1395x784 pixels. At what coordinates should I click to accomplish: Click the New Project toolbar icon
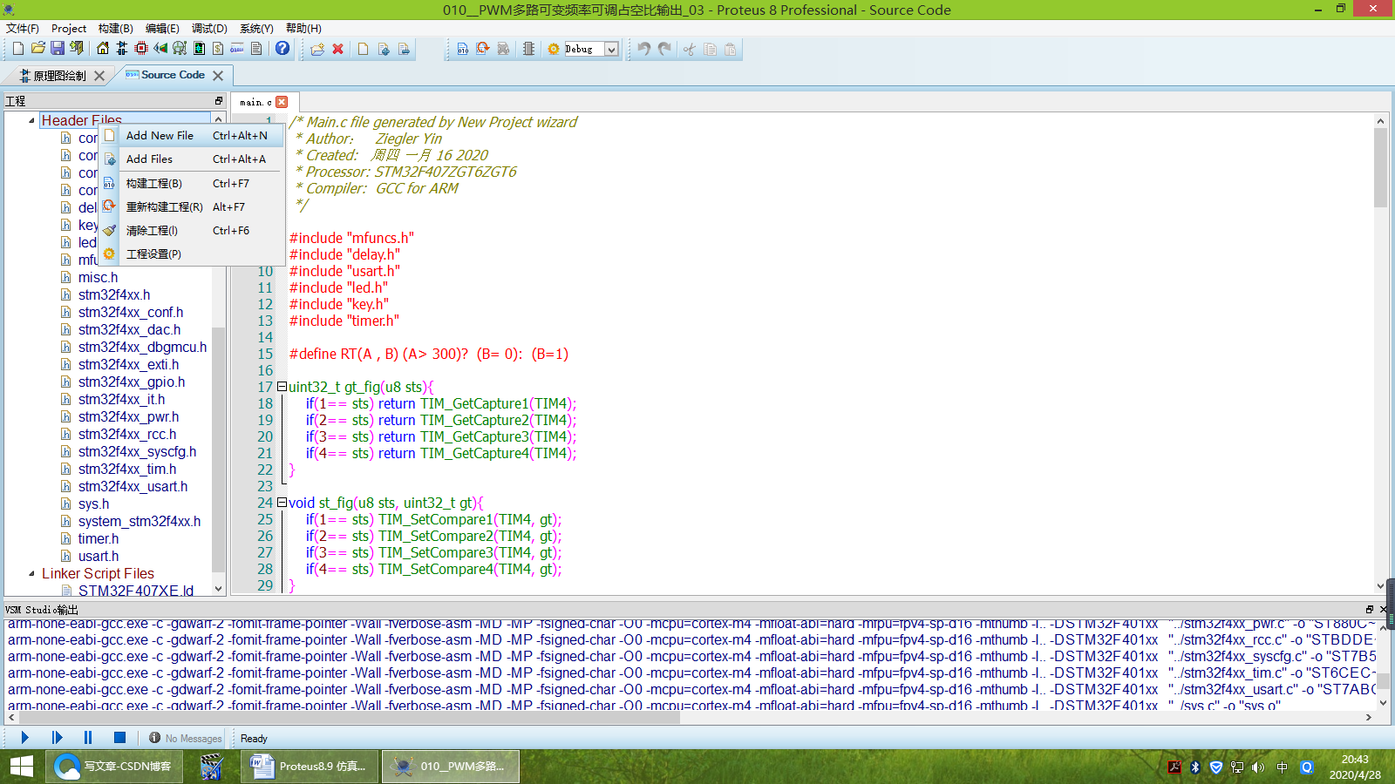17,49
